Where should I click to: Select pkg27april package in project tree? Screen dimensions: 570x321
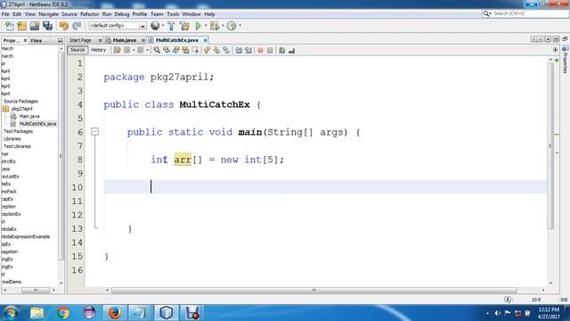coord(21,109)
